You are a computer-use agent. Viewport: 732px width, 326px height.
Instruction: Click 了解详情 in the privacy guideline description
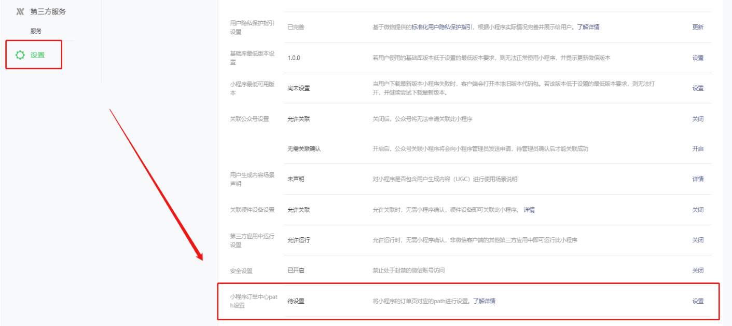coord(588,27)
